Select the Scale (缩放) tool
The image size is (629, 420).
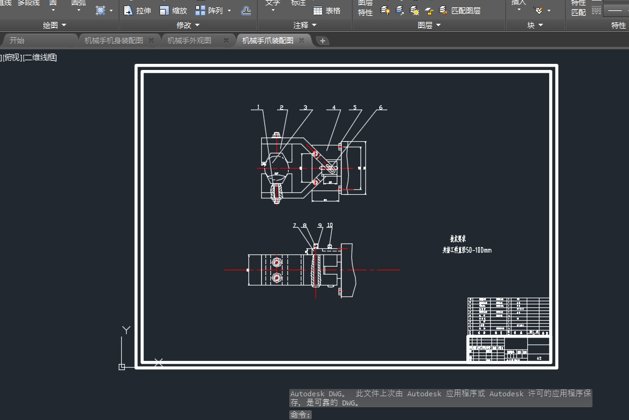(x=174, y=10)
